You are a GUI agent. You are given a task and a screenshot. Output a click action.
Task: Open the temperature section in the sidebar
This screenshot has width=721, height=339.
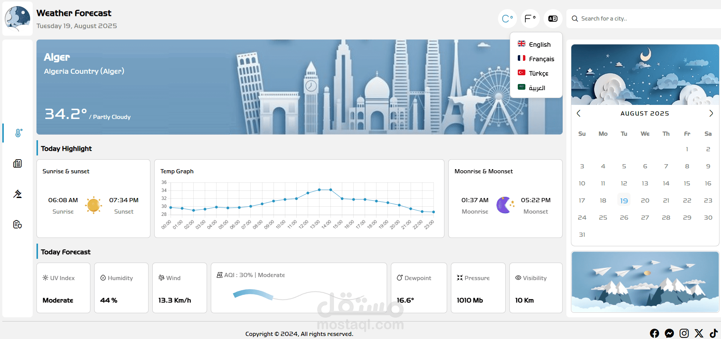tap(18, 133)
